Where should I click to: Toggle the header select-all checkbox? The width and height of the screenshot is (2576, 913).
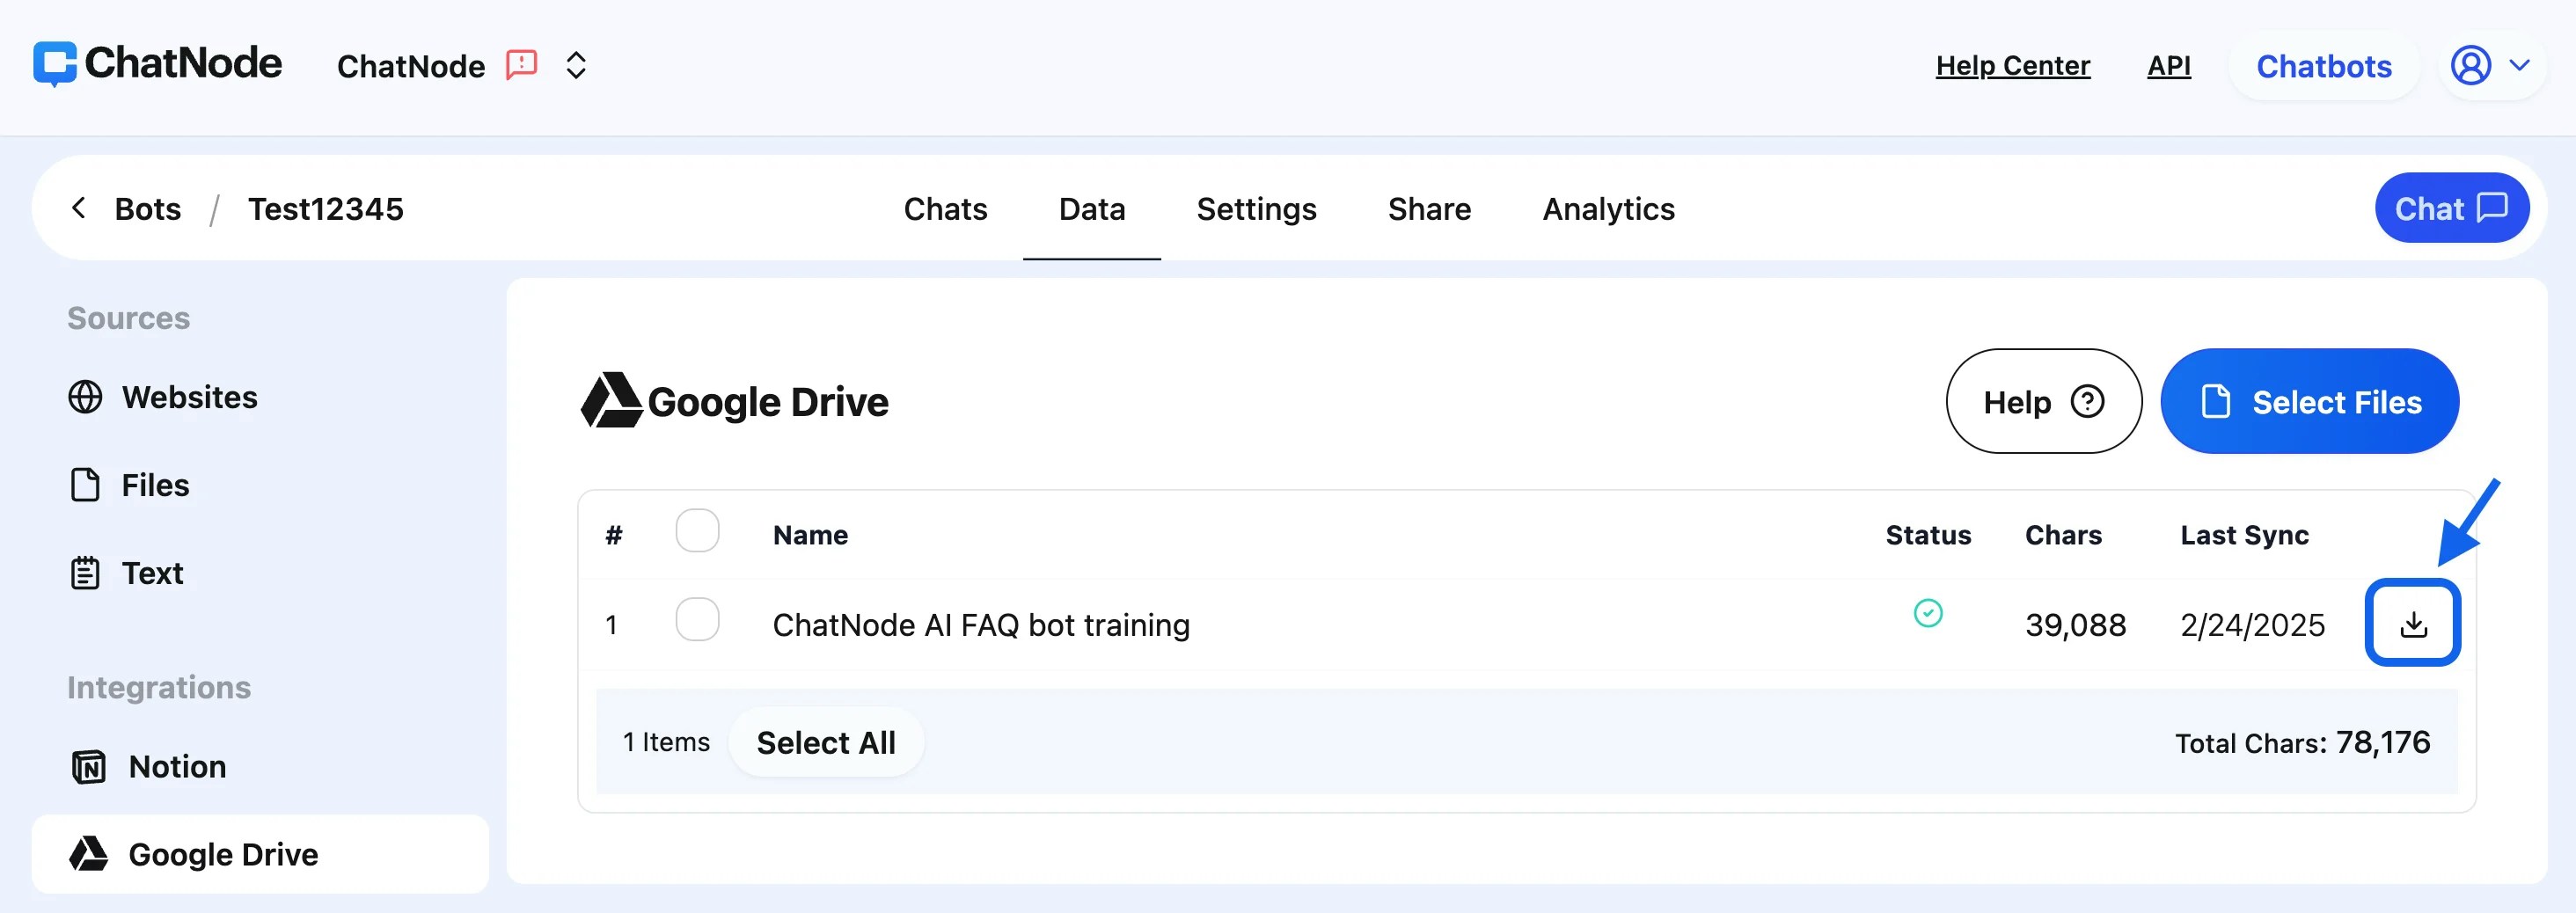pyautogui.click(x=697, y=531)
